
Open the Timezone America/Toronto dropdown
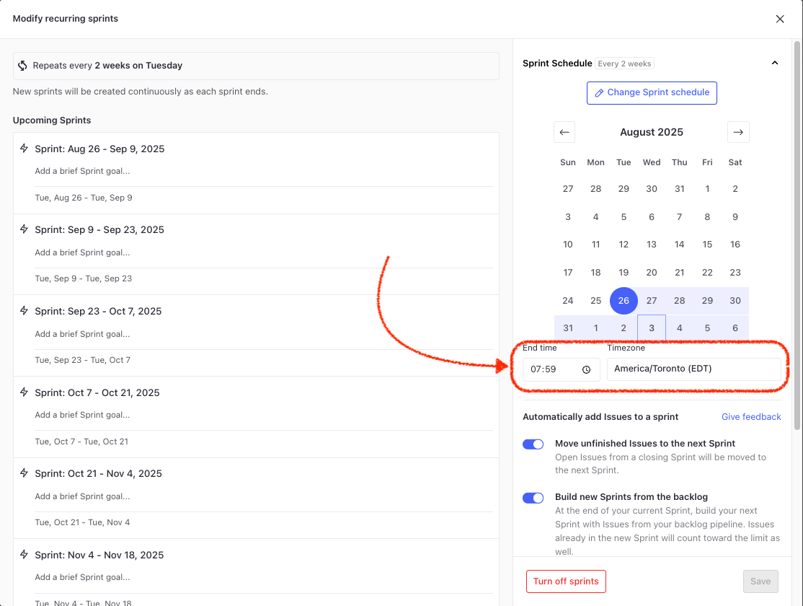pos(693,369)
